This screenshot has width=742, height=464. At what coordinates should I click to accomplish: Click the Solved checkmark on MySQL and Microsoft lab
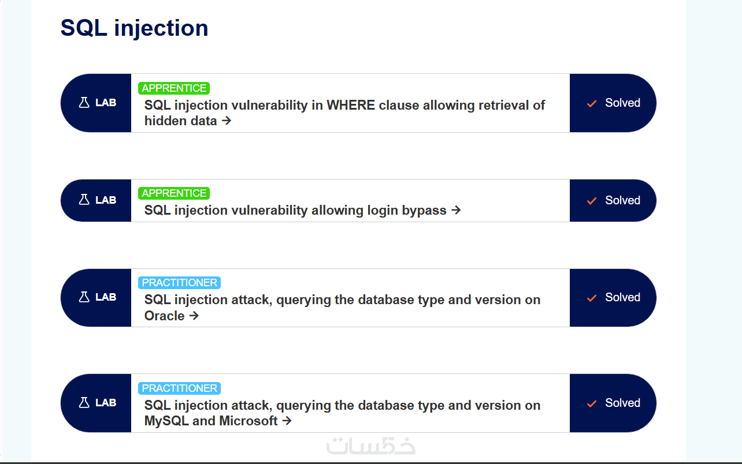tap(591, 403)
